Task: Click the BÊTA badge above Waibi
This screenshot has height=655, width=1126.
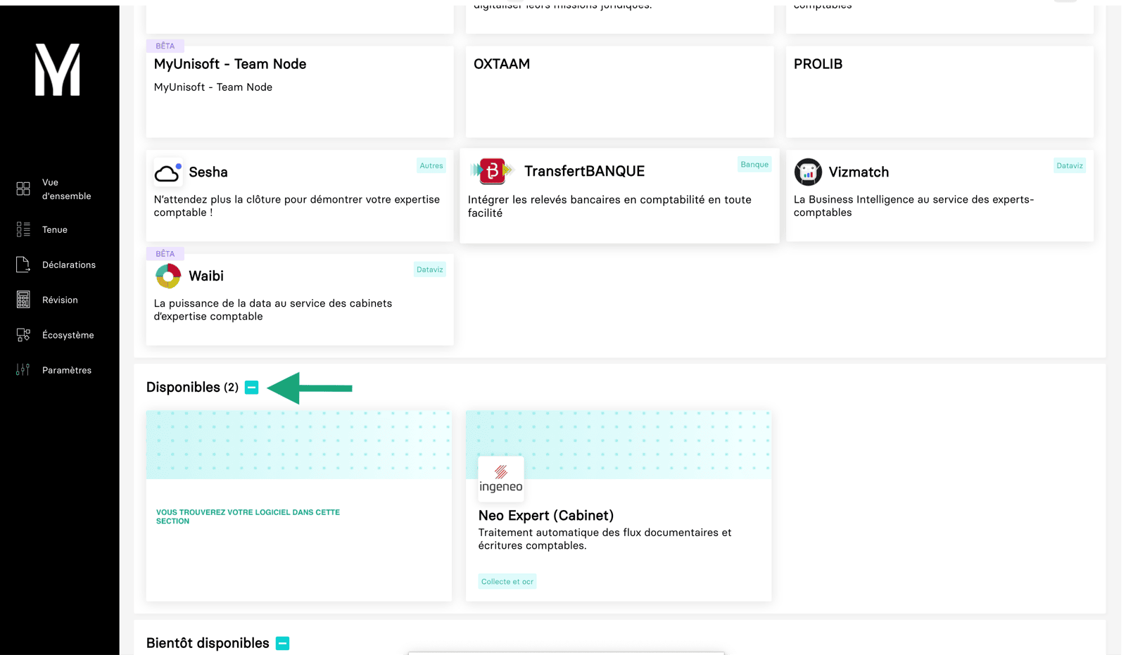Action: coord(165,254)
